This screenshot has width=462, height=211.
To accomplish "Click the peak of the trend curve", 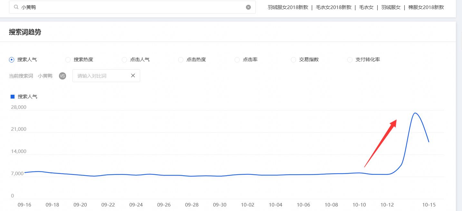I will pos(416,113).
